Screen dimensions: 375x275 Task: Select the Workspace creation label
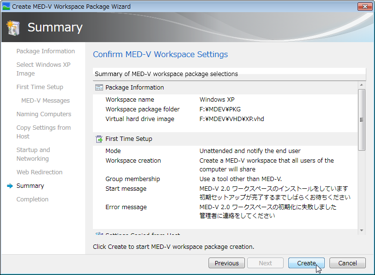click(x=133, y=161)
